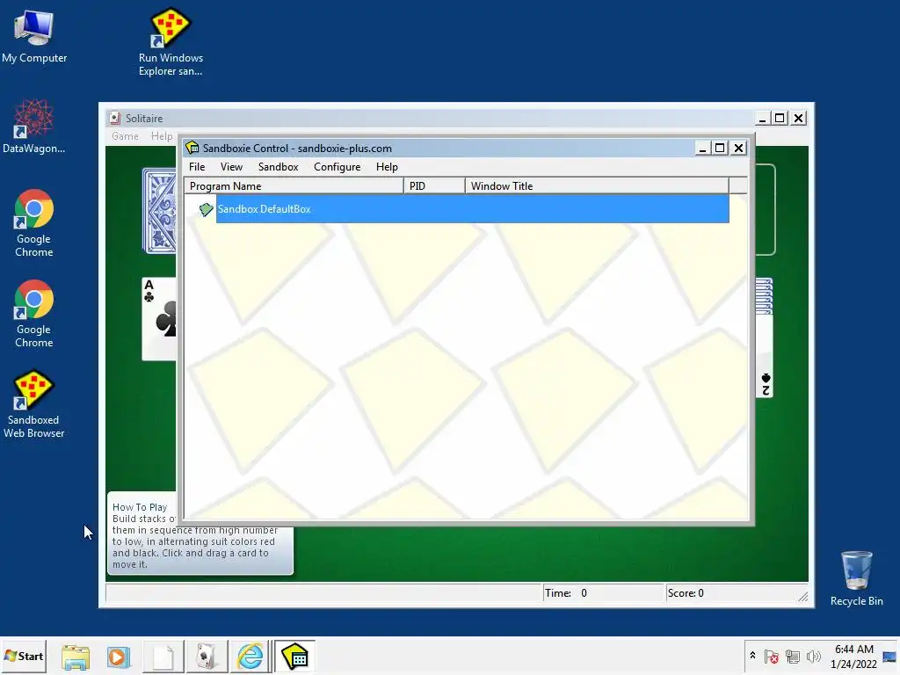Screen dimensions: 900x675
Task: Maximize the Solitaire window
Action: [x=780, y=119]
